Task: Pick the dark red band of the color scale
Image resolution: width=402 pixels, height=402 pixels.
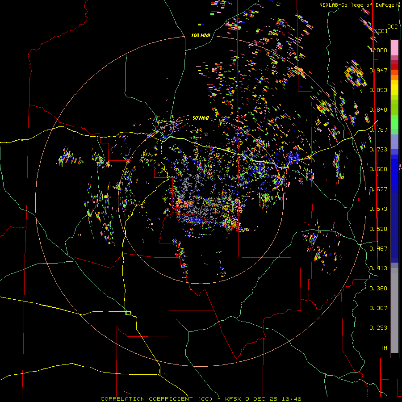Action: (x=394, y=67)
